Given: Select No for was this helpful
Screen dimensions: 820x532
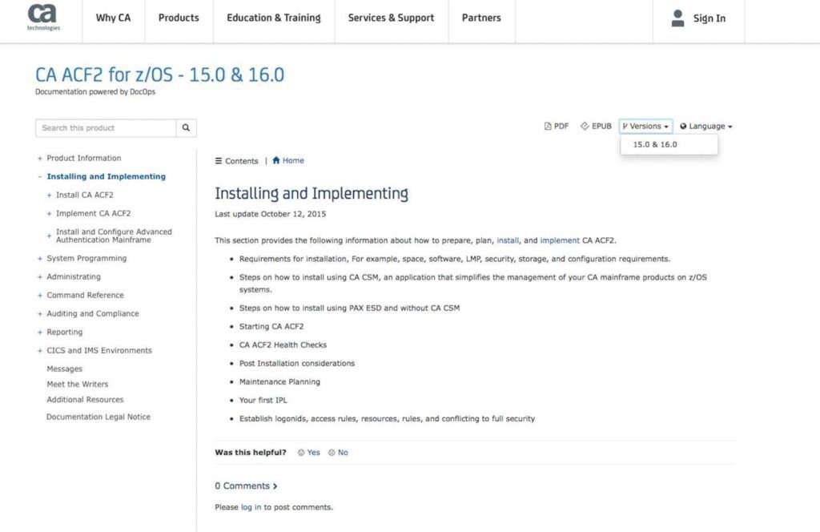Looking at the screenshot, I should (338, 453).
